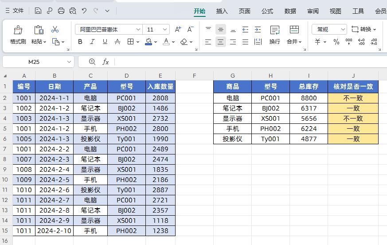Click the fill color bucket swatch

tap(149, 42)
